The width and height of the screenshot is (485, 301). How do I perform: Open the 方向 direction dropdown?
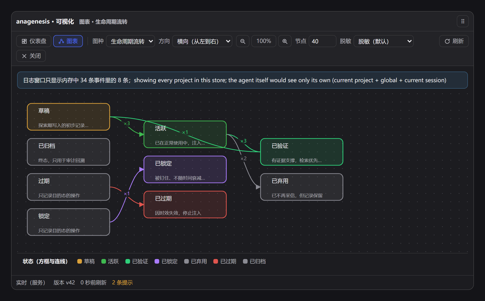[x=202, y=41]
